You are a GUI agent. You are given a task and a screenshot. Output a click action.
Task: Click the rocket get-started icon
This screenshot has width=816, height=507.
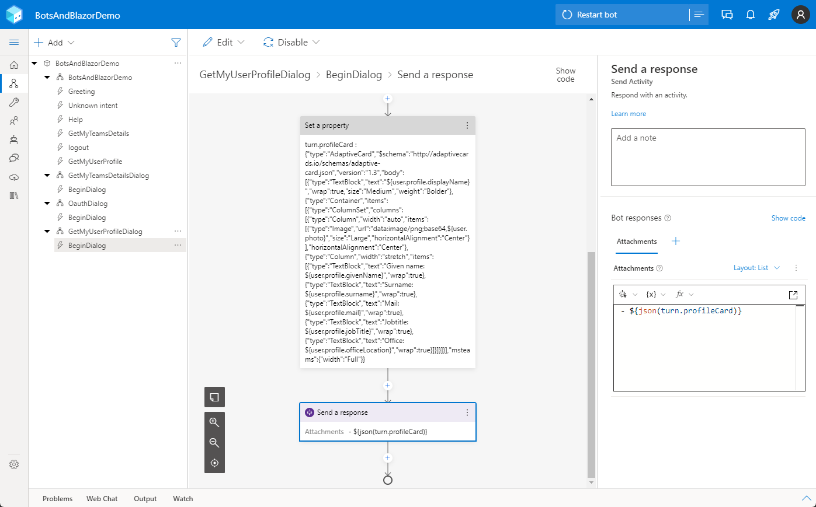tap(774, 15)
